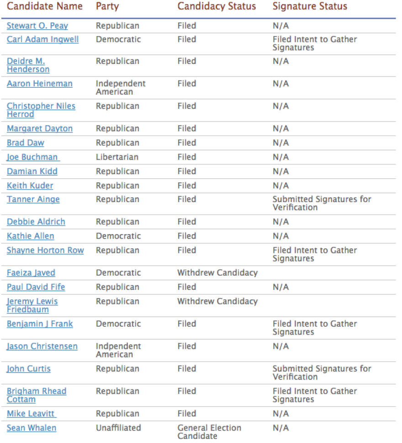Open Paul David Fife candidate page
402x443 pixels.
[36, 287]
